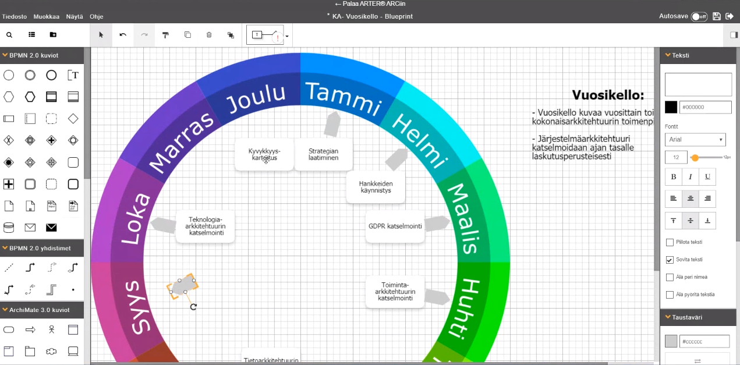The height and width of the screenshot is (365, 740).
Task: Open the Ohje menu
Action: 97,16
